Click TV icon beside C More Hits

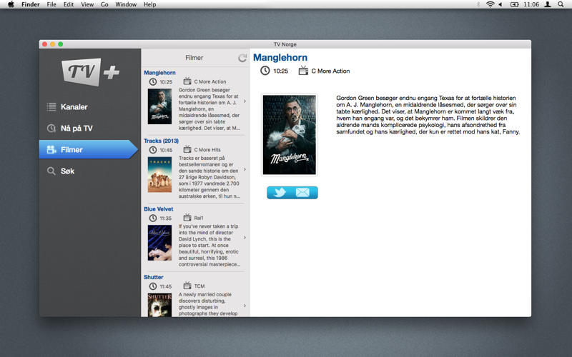(x=187, y=149)
